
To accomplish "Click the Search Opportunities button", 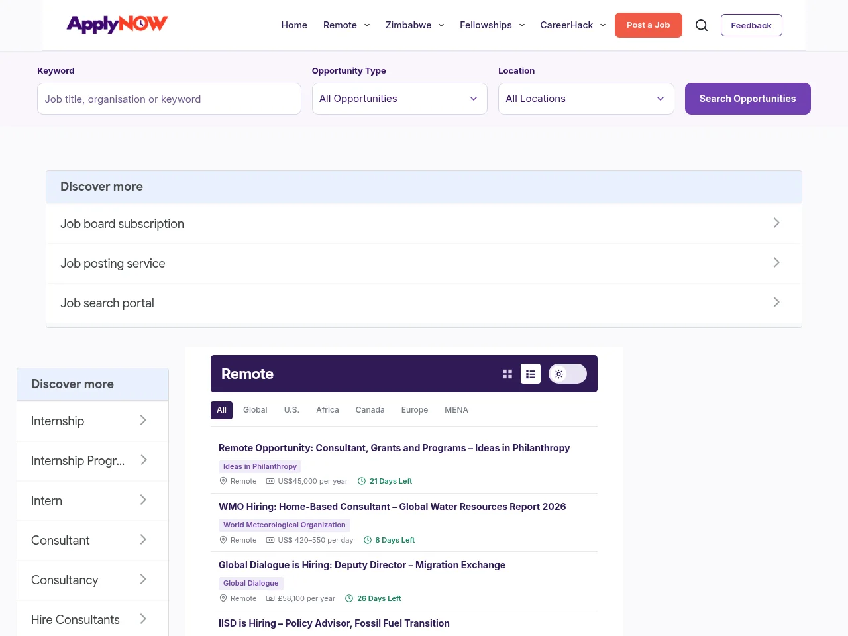I will coord(748,99).
